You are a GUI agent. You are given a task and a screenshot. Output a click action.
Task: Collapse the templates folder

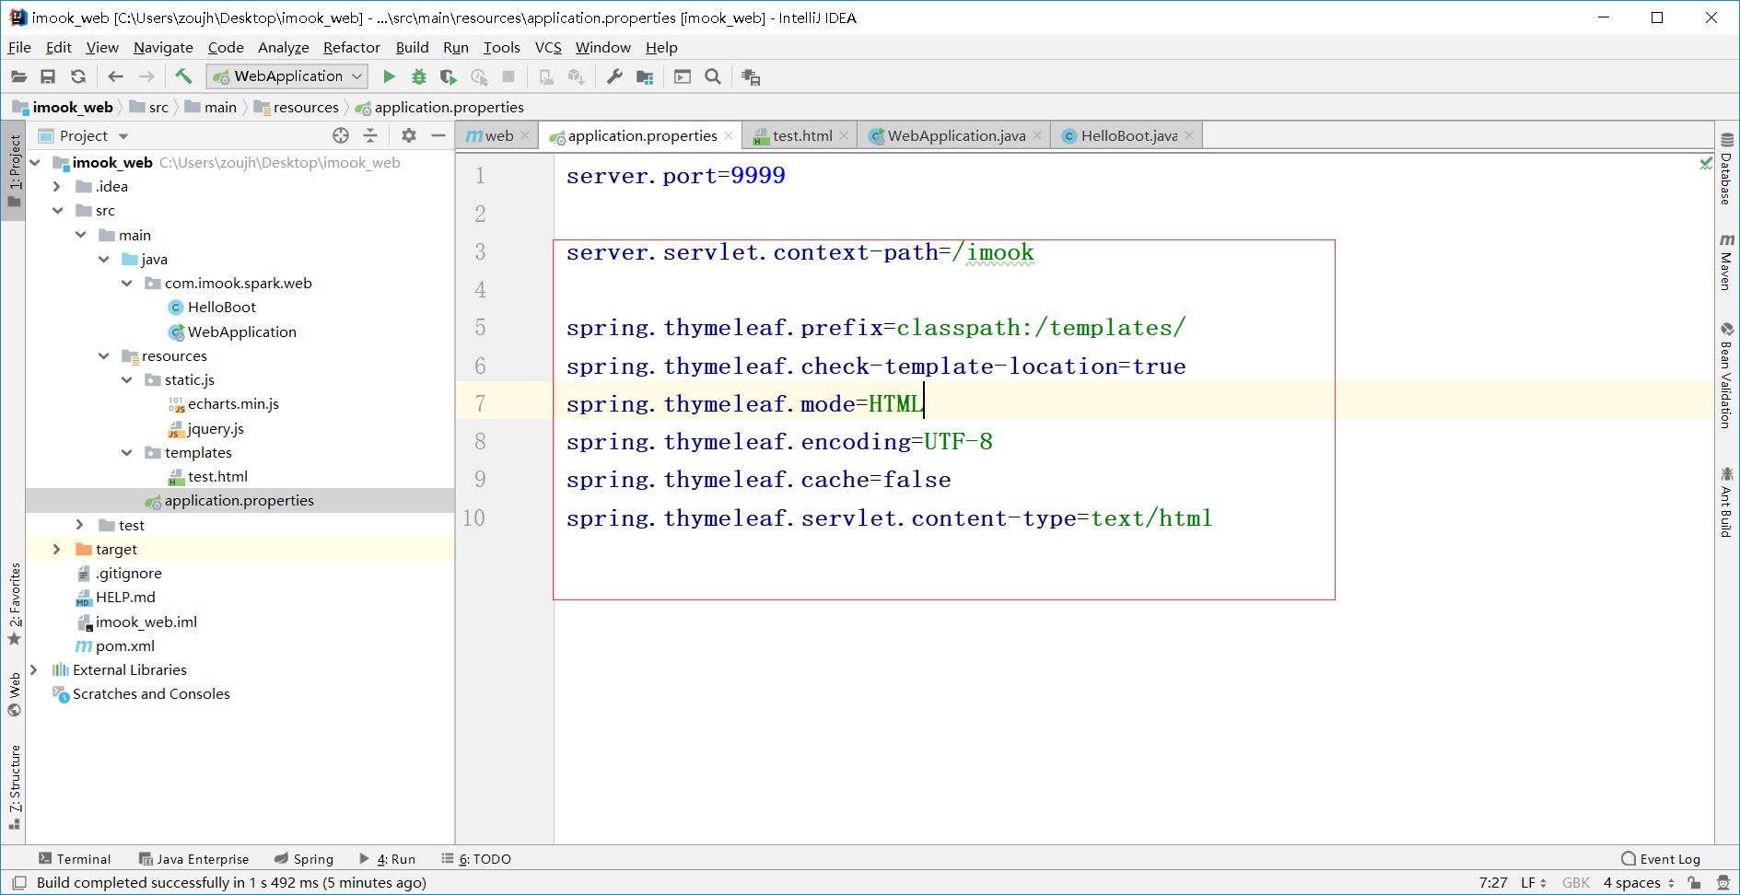127,452
